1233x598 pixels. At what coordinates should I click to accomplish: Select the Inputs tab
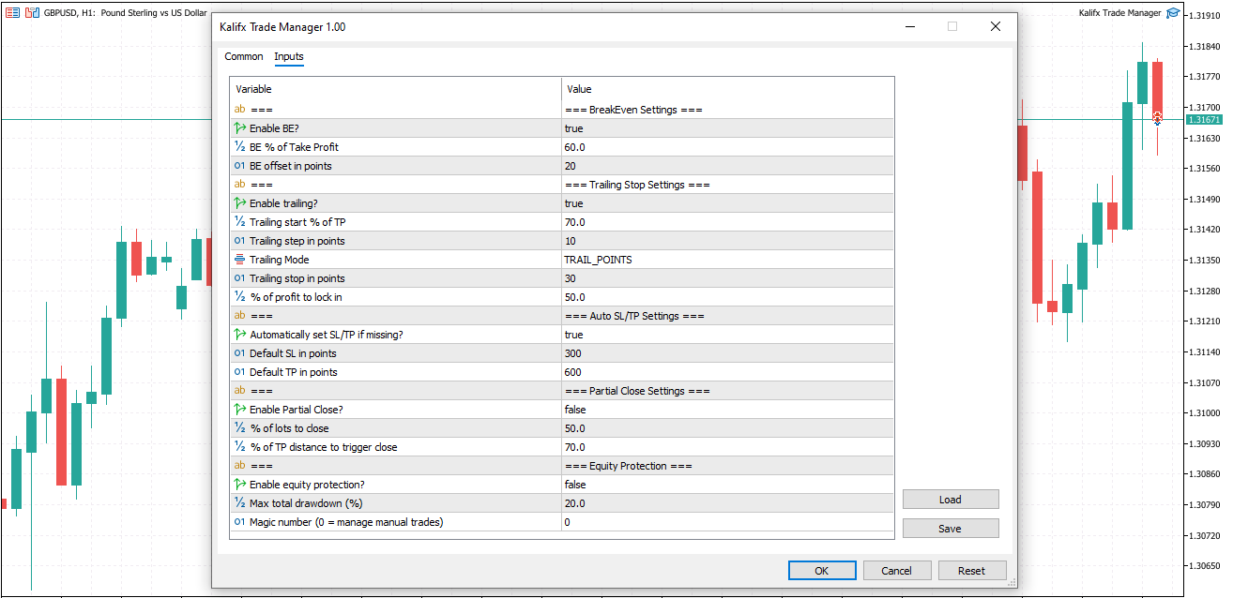click(288, 56)
